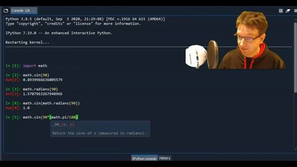Click the 'Return the sine of x' tooltip
This screenshot has width=297, height=167.
click(99, 133)
